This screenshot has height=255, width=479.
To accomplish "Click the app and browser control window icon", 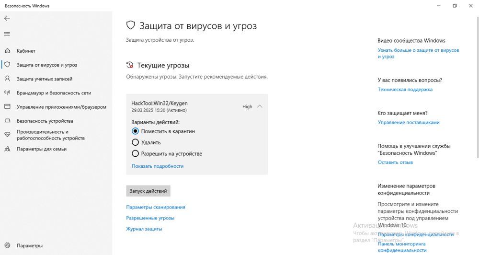I will 7,107.
